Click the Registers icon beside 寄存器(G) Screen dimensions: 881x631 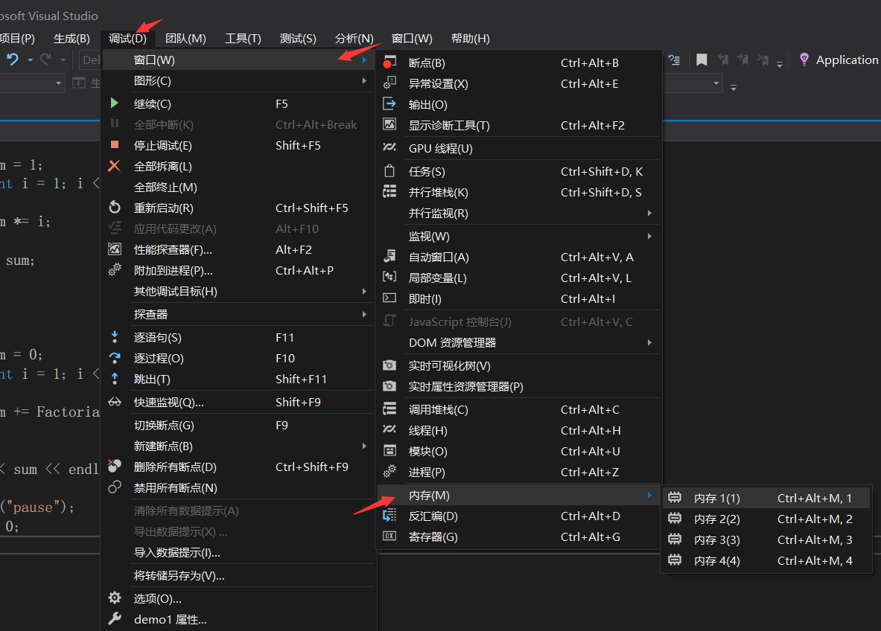(389, 536)
